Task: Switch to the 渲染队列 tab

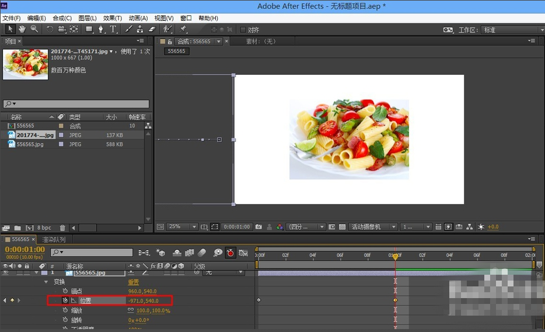Action: (x=54, y=239)
